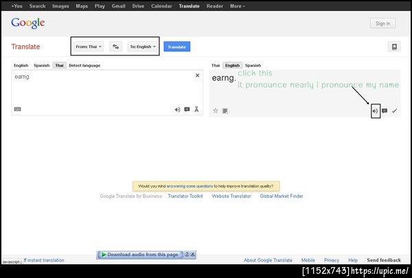Click Send feedback in the footer
The height and width of the screenshot is (278, 412).
384,260
